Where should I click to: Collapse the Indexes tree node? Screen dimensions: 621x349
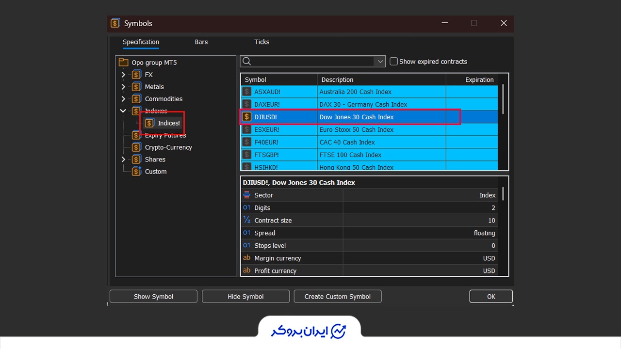click(123, 111)
